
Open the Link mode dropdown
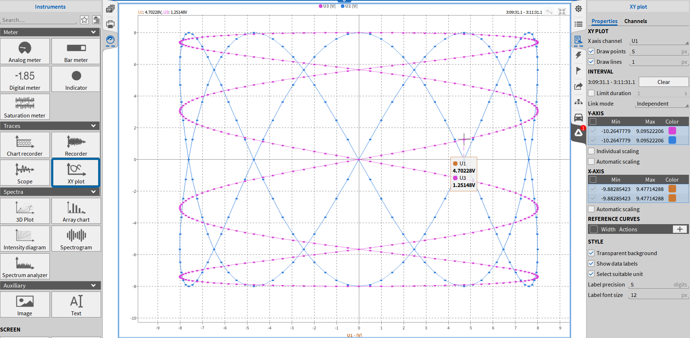pos(662,104)
